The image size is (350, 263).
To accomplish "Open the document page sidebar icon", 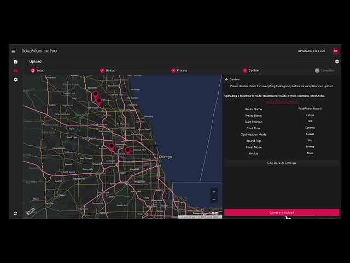I will tap(16, 61).
